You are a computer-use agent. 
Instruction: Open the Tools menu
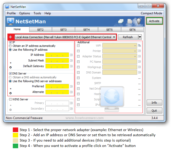tap(37, 13)
